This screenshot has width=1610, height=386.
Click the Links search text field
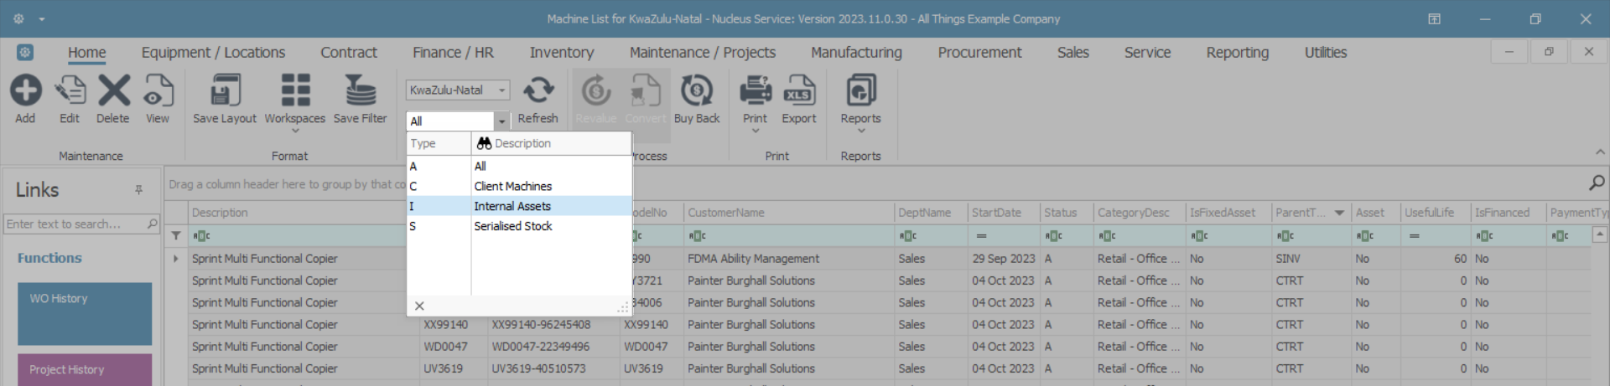coord(74,224)
